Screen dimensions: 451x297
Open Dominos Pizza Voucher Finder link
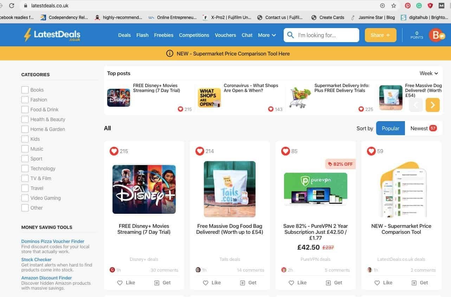coord(53,241)
